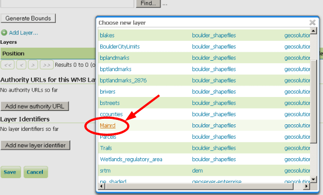This screenshot has height=195, width=323.
Task: Click the vertical scrollbar thumb in layer list
Action: coord(314,101)
